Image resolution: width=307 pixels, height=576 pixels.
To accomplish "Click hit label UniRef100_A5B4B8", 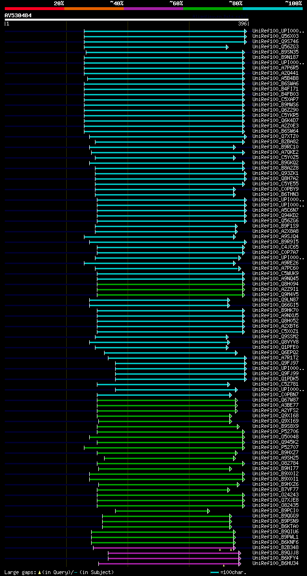I will pos(275,78).
